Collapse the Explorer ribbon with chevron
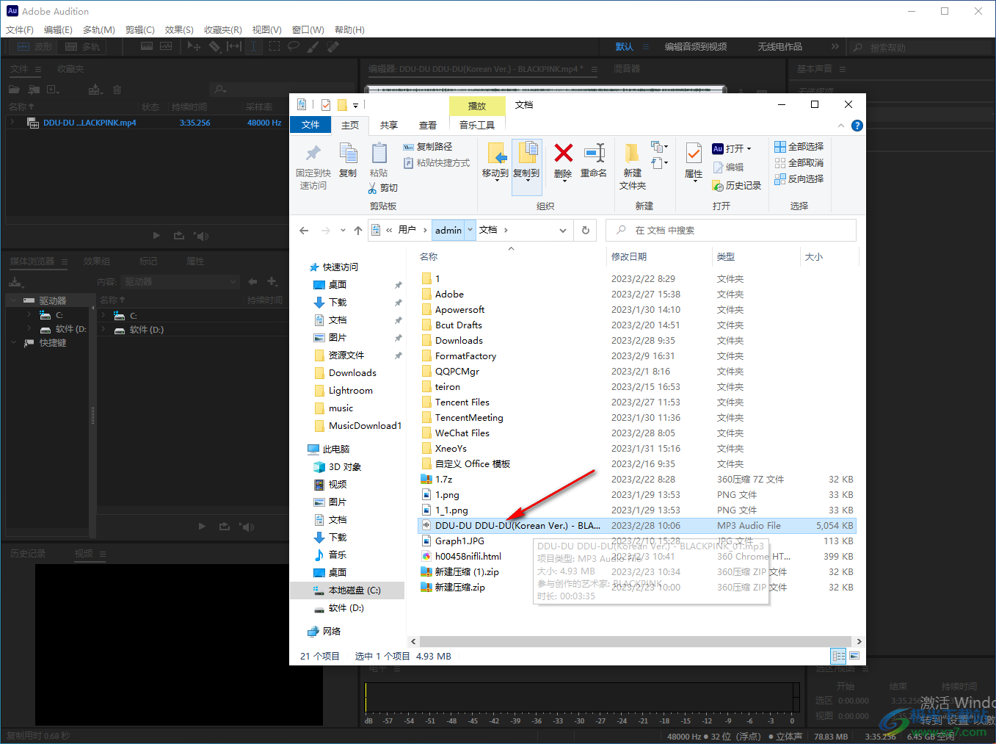Viewport: 996px width, 744px height. (x=841, y=126)
